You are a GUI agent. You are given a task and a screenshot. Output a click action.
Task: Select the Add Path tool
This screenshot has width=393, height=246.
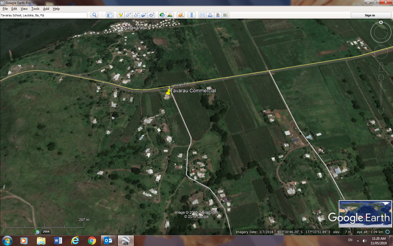pyautogui.click(x=136, y=15)
